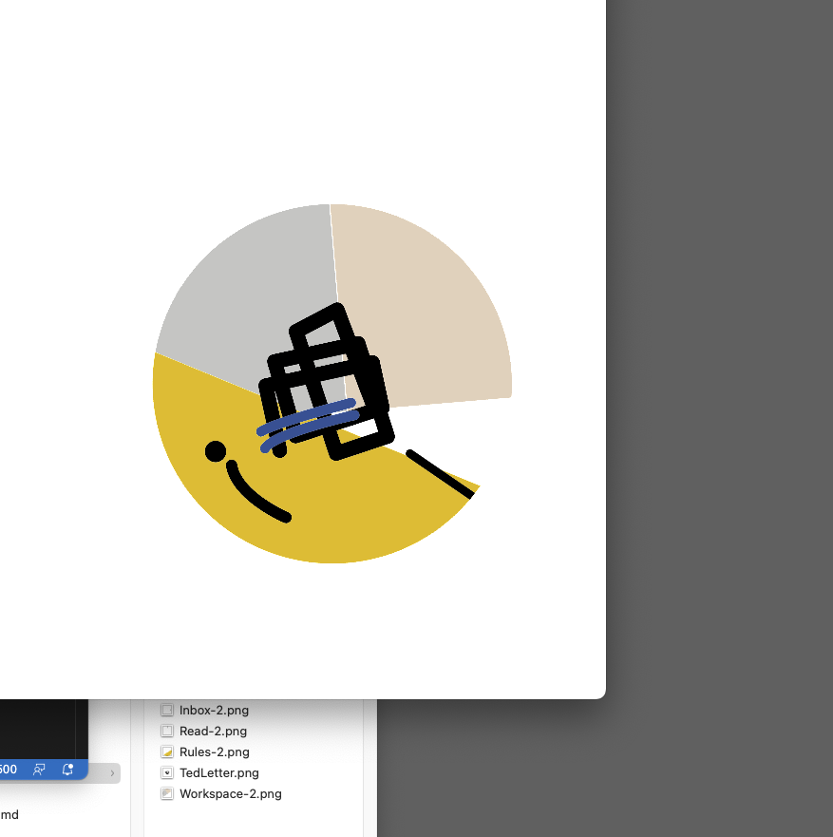The width and height of the screenshot is (833, 837).
Task: Click the feedback person icon in status bar
Action: coord(39,769)
